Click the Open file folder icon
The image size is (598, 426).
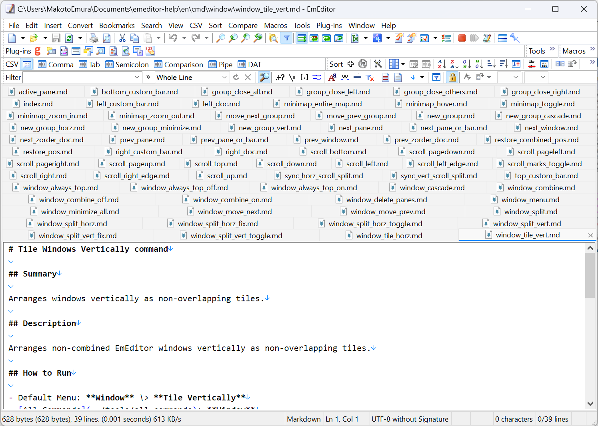(x=34, y=38)
